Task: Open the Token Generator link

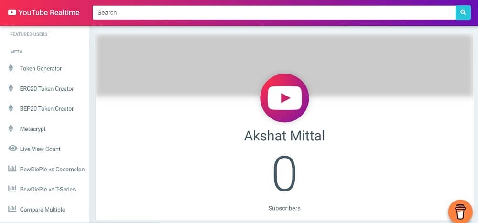Action: point(41,69)
